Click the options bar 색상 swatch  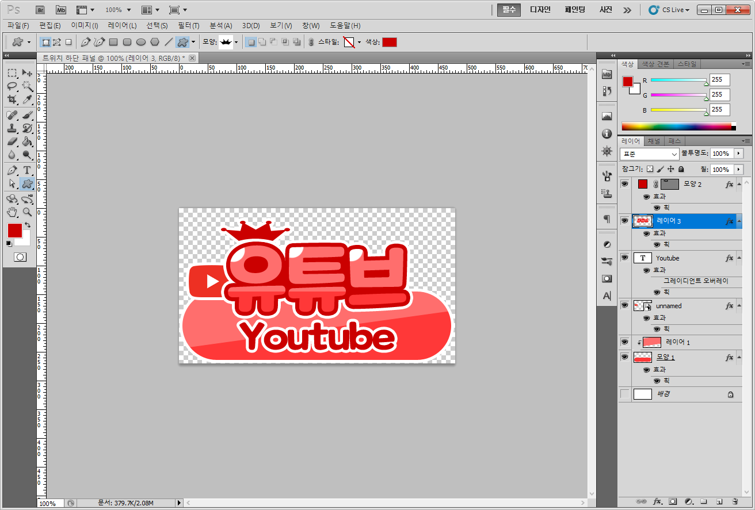390,42
